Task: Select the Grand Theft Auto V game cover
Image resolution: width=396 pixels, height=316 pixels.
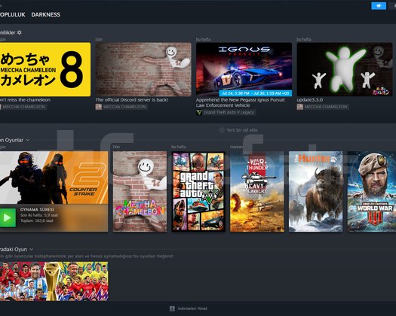Action: click(198, 192)
